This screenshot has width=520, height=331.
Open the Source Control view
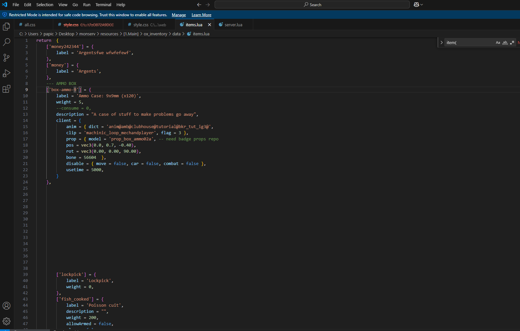(6, 58)
